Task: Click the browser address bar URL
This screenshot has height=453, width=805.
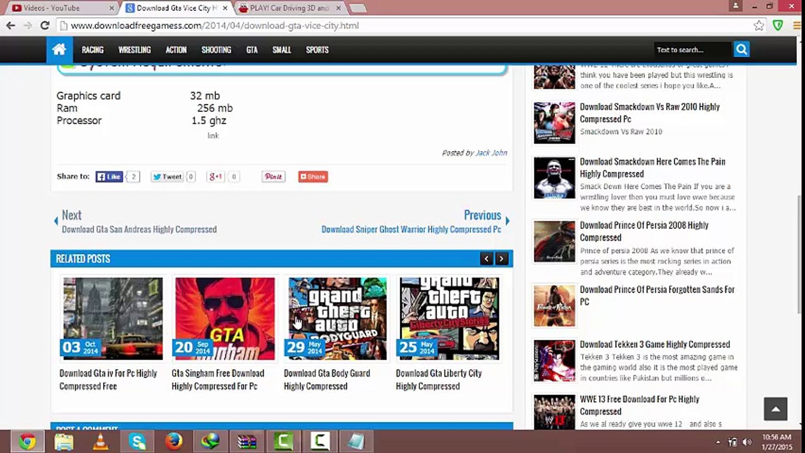Action: [214, 26]
